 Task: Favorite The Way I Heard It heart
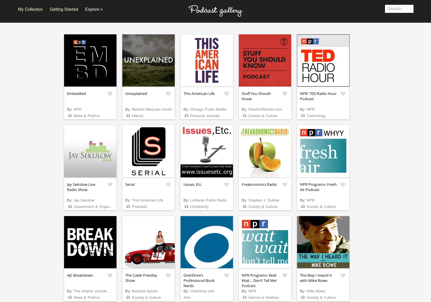click(343, 275)
